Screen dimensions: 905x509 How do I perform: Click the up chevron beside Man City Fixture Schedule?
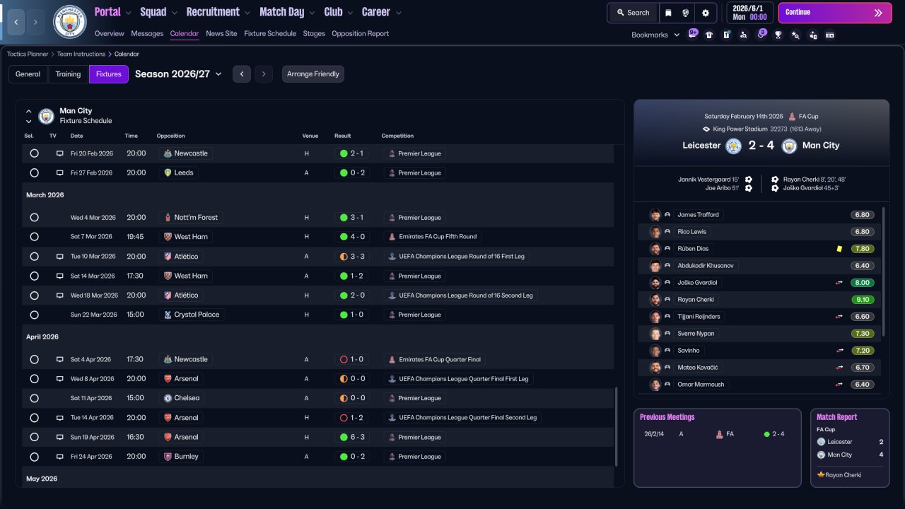click(x=29, y=112)
